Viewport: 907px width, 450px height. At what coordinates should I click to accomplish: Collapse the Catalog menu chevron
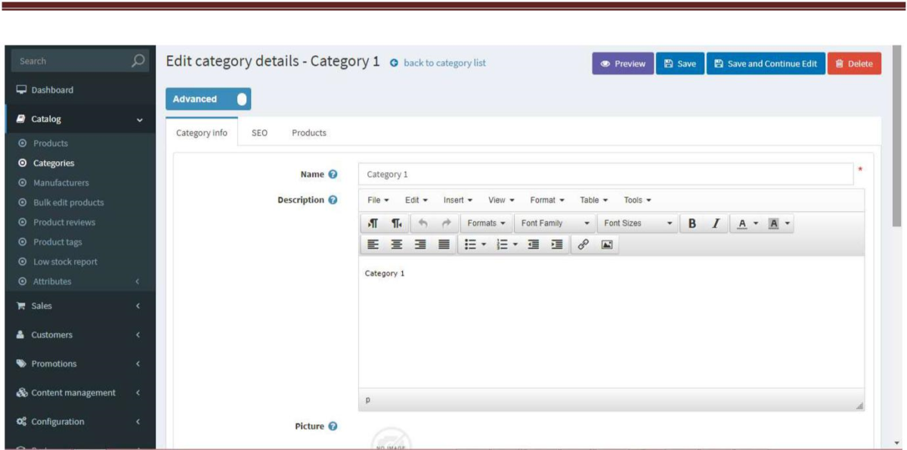[x=139, y=119]
